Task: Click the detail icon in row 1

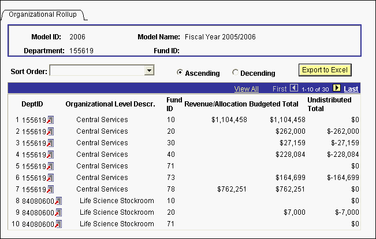Action: 50,120
